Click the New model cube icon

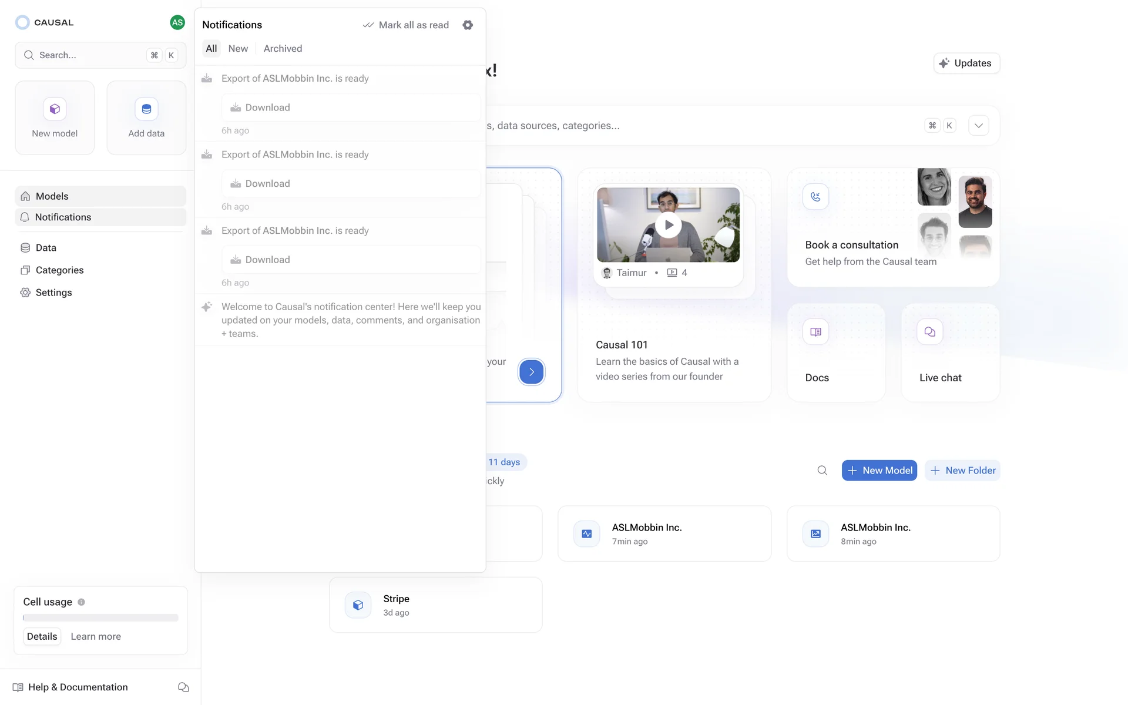coord(55,109)
